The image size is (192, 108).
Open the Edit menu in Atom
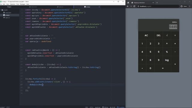(x=4, y=4)
